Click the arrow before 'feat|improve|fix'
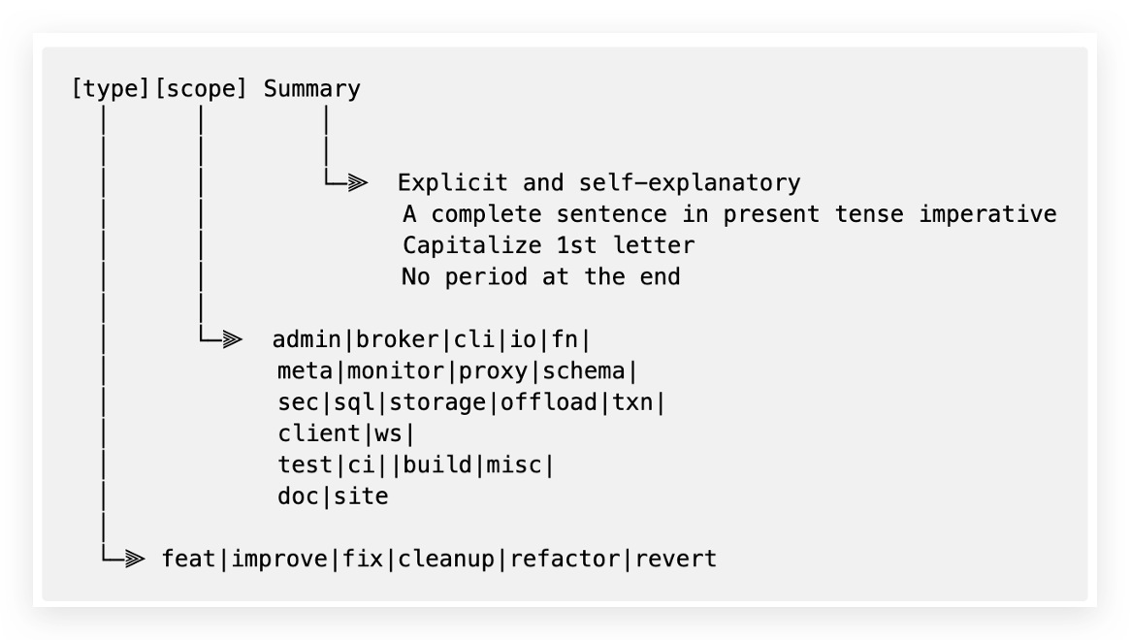Screen dimensions: 1131x640 click(135, 559)
